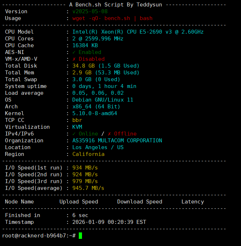
Task: Click the Debian GNU/Linux 11 OS value
Action: (x=103, y=100)
